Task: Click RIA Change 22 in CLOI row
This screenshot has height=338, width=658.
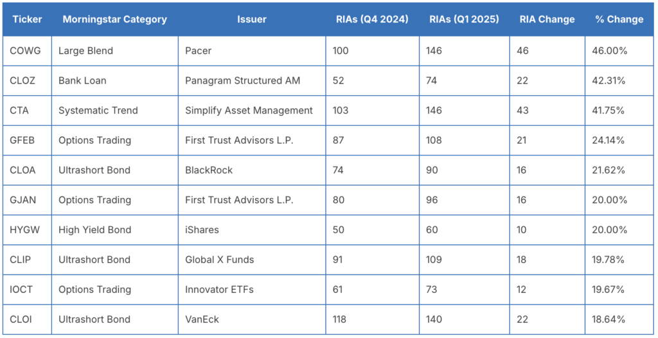Action: (522, 319)
